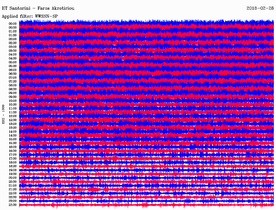This screenshot has width=276, height=210.
Task: Select the 04:00 time label
Action: point(13,55)
